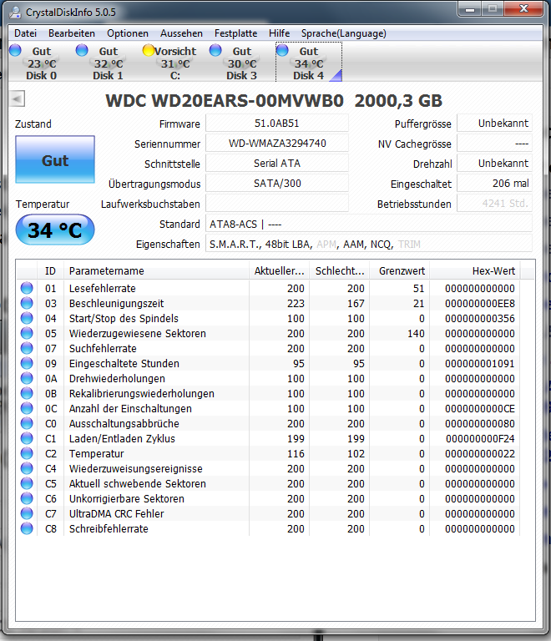This screenshot has width=551, height=641.
Task: Click the Schlecht... column header
Action: pos(340,271)
